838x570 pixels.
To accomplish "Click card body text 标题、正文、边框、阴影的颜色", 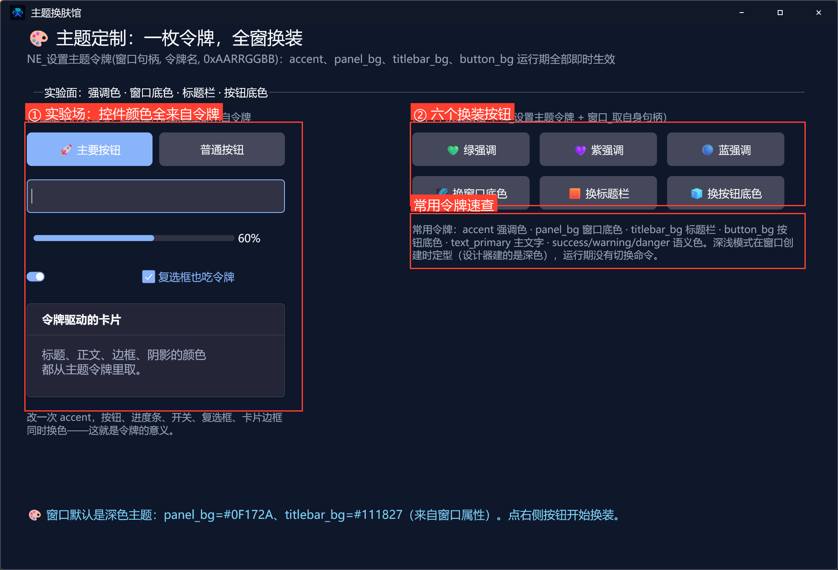I will [124, 355].
